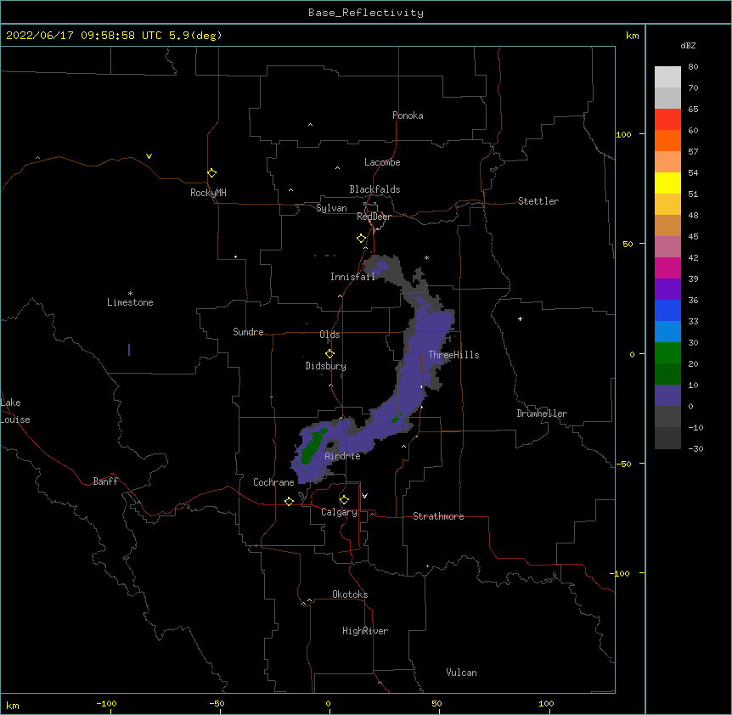Click the green 30 dBZ color swatch
Image resolution: width=732 pixels, height=715 pixels.
pos(667,353)
